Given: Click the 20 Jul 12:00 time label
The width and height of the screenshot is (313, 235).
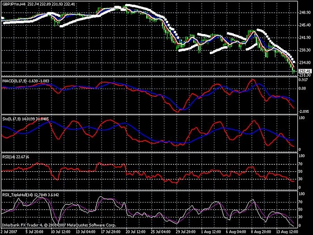Looking at the screenshot, I should pos(136,232).
